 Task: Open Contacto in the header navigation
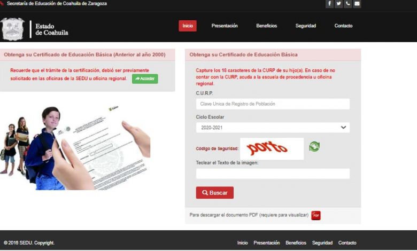(343, 26)
